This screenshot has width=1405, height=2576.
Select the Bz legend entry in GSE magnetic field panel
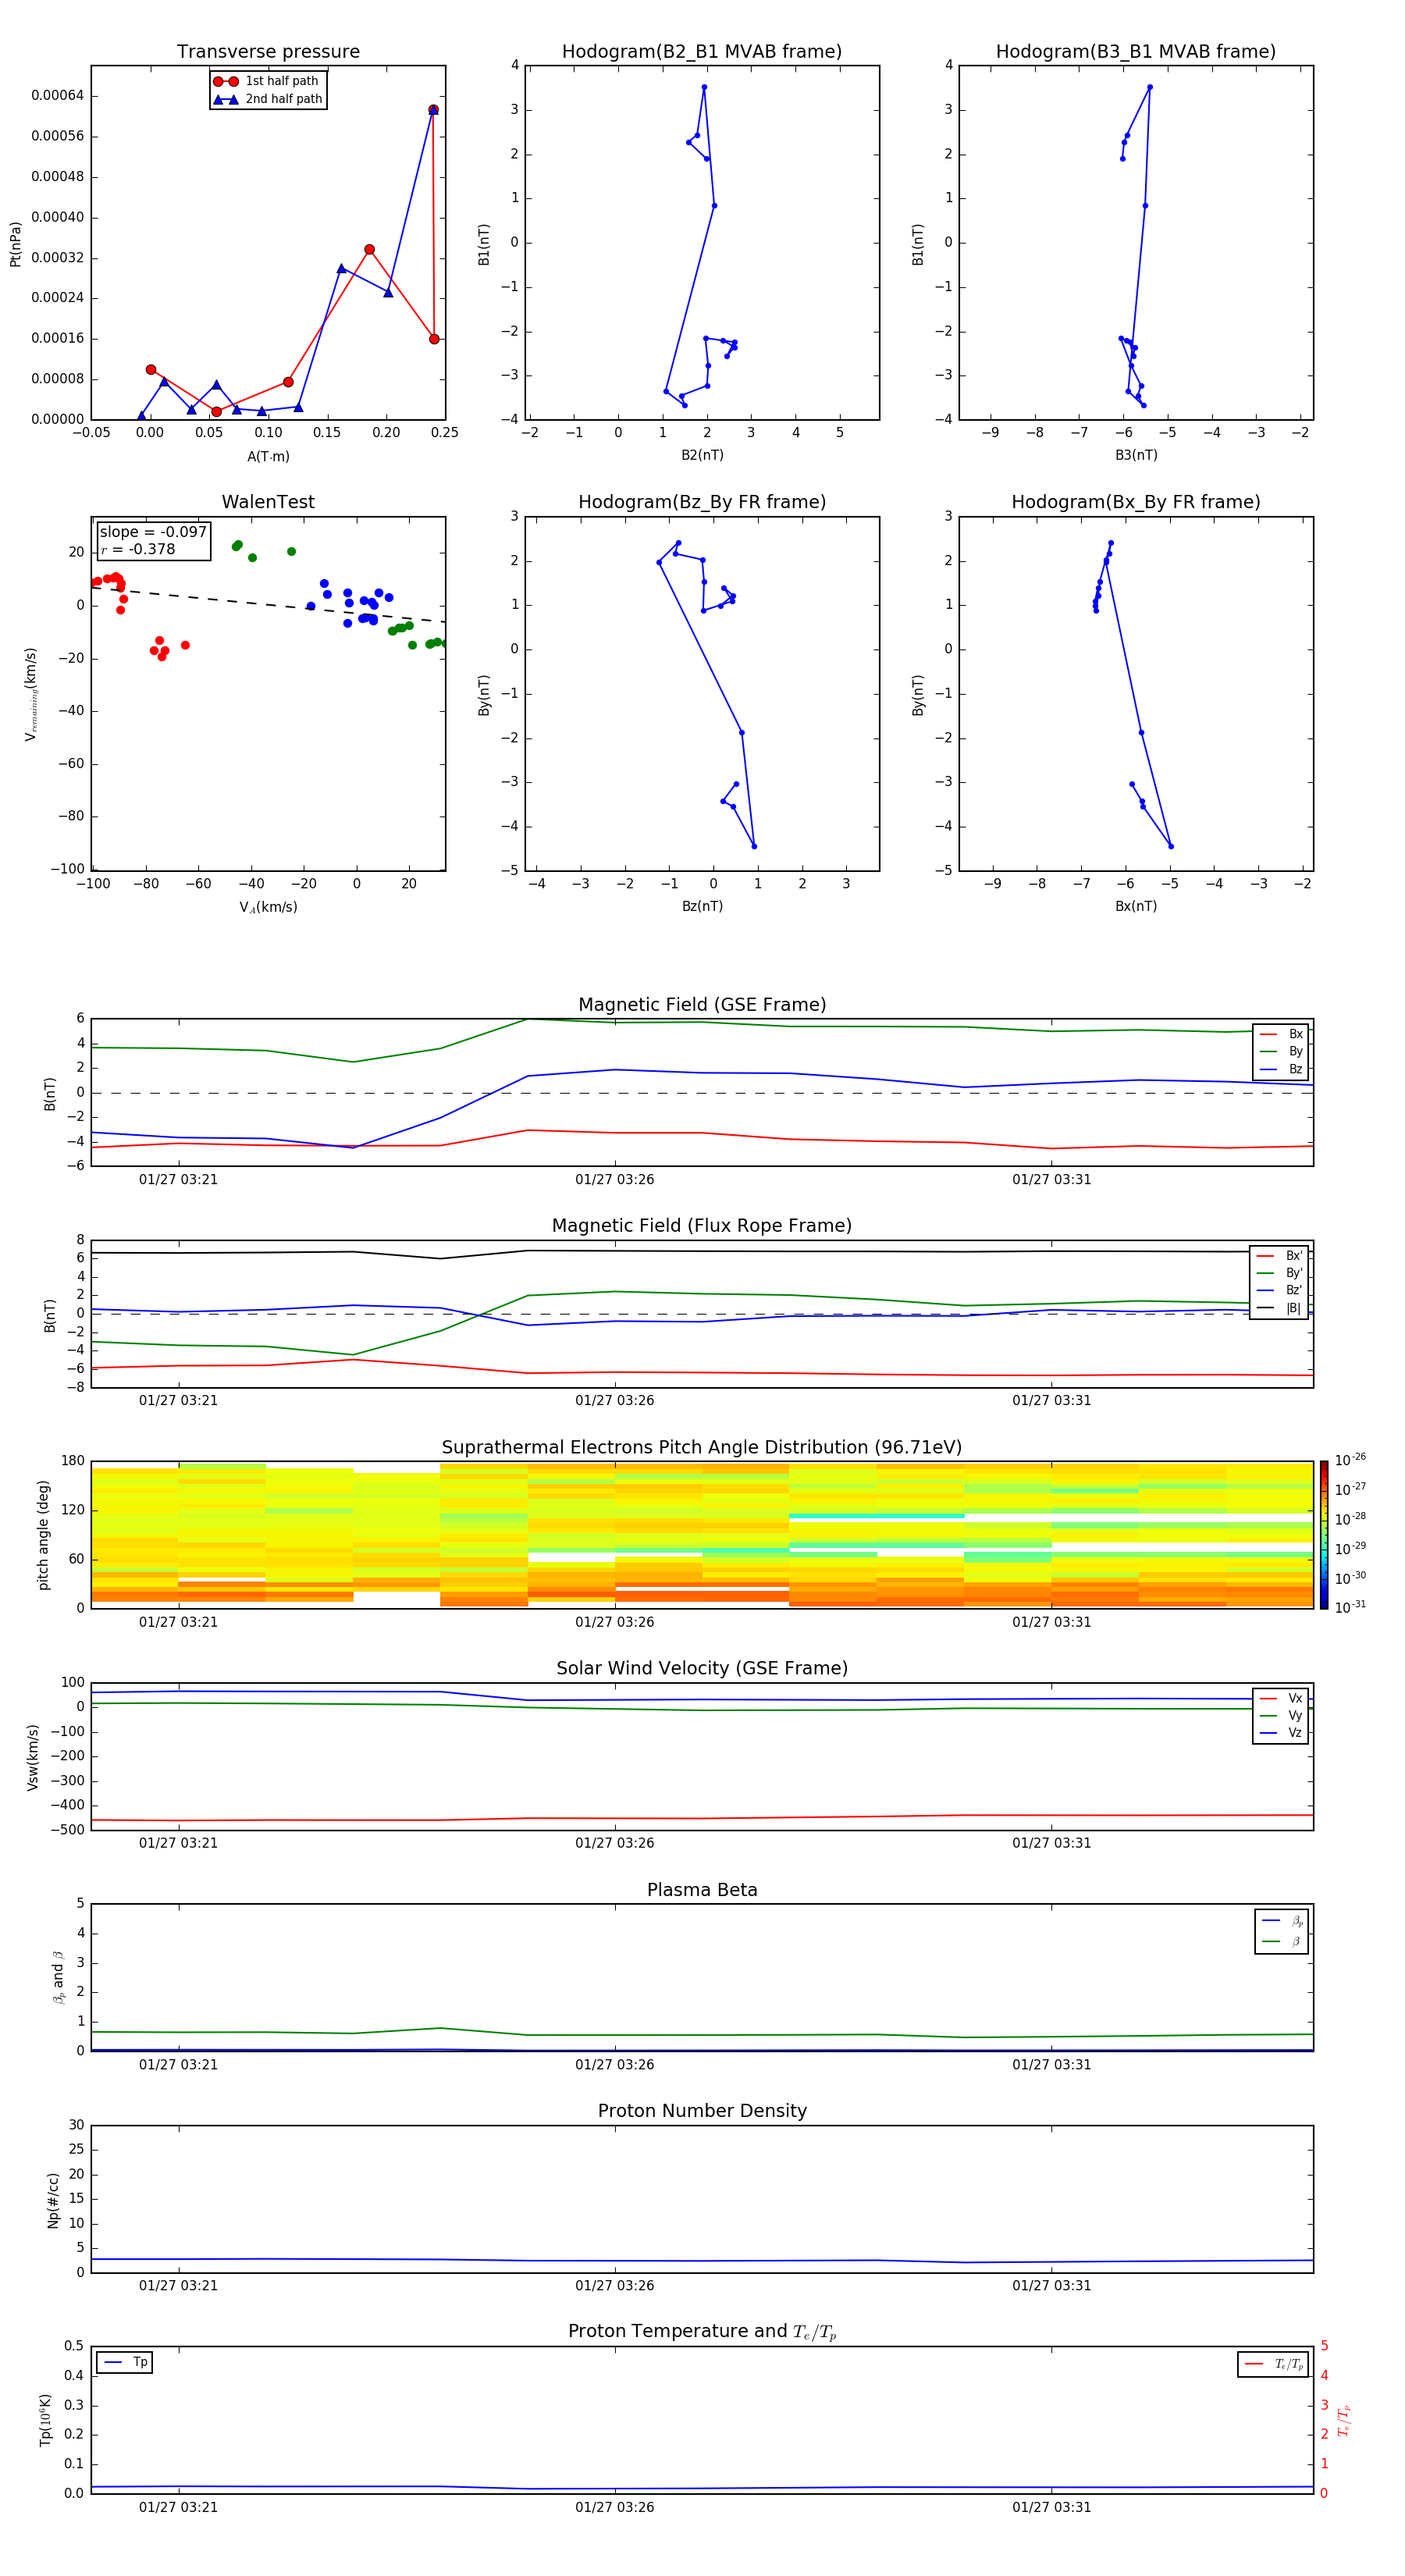coord(1281,1069)
